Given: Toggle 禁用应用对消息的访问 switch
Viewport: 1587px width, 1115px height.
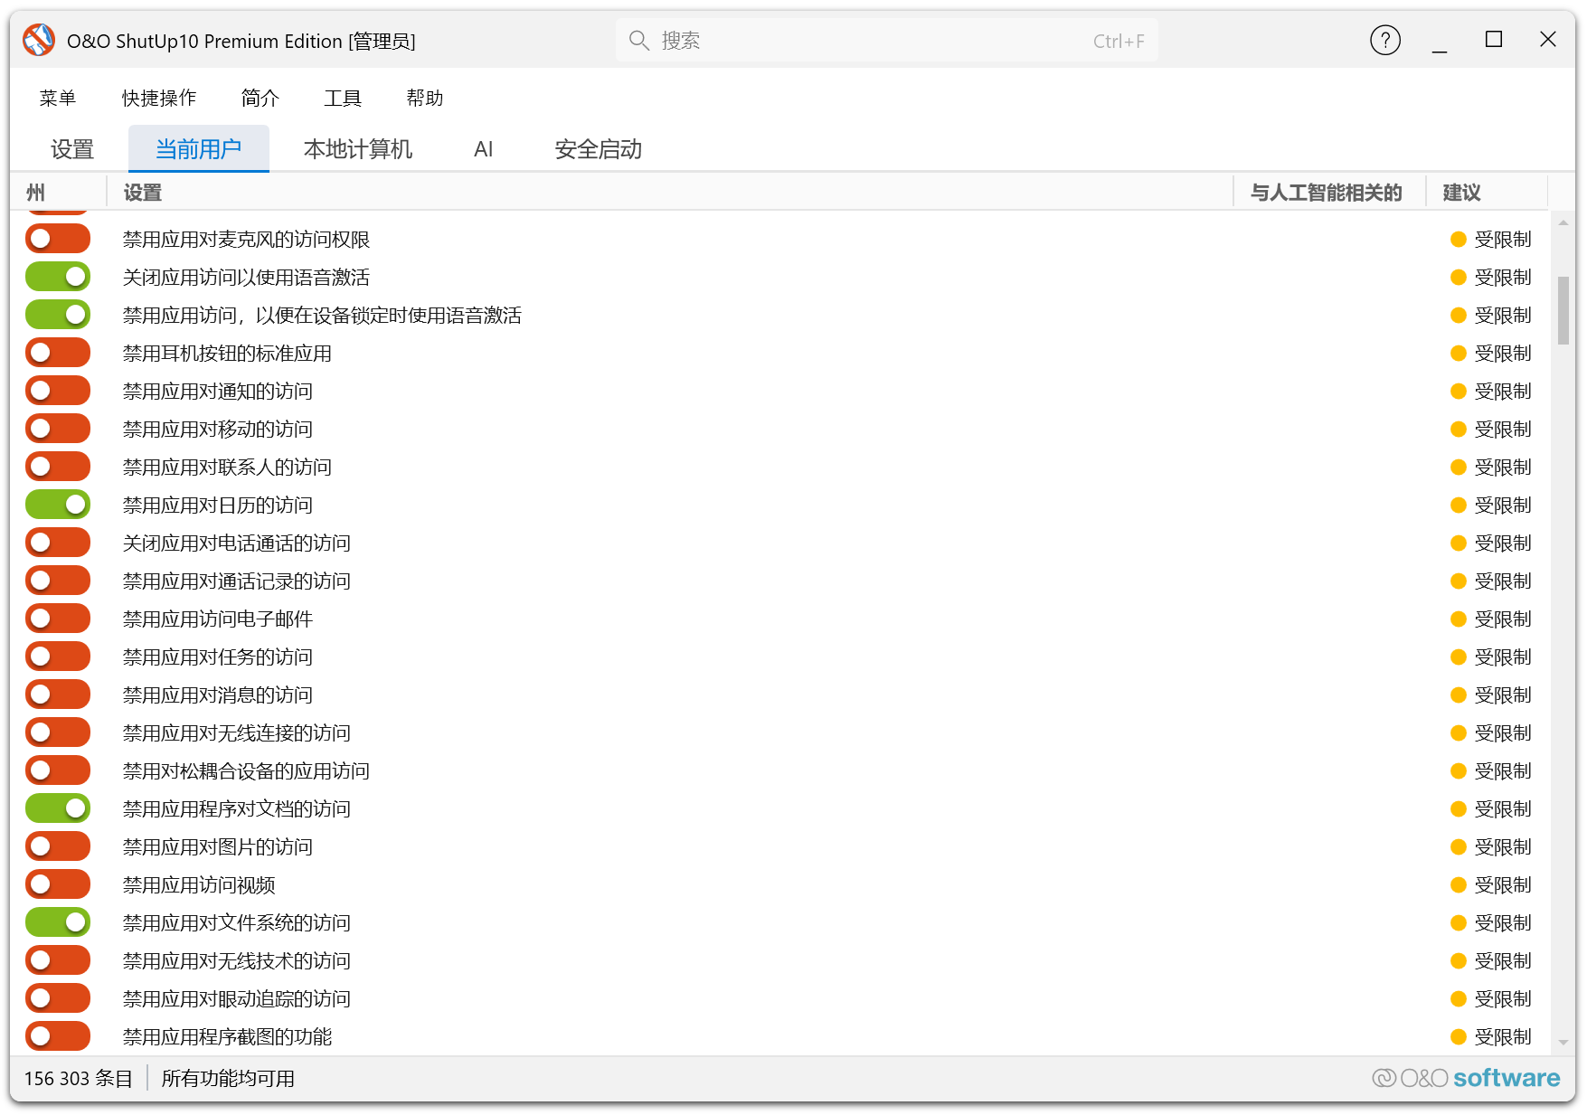Looking at the screenshot, I should [x=58, y=695].
